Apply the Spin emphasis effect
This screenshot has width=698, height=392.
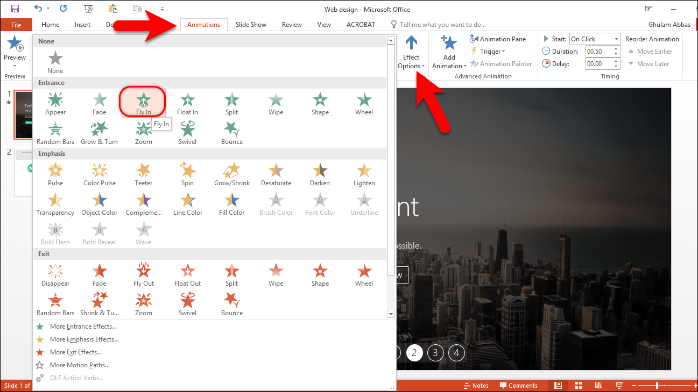187,175
